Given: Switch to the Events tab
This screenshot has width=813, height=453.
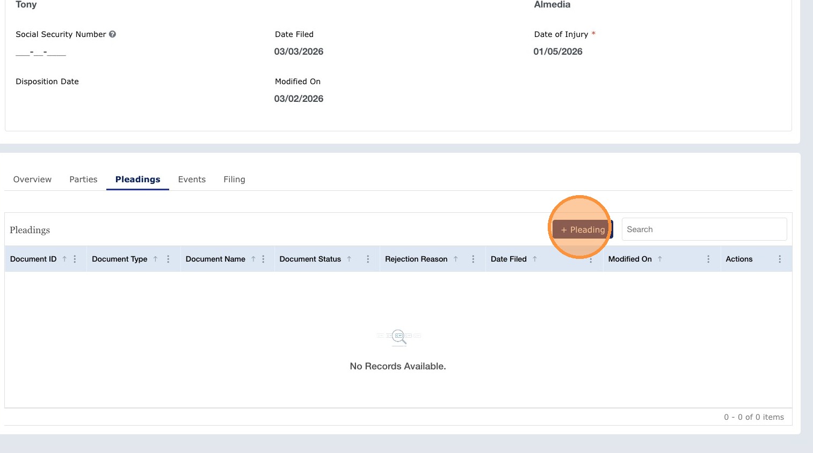Looking at the screenshot, I should point(192,180).
